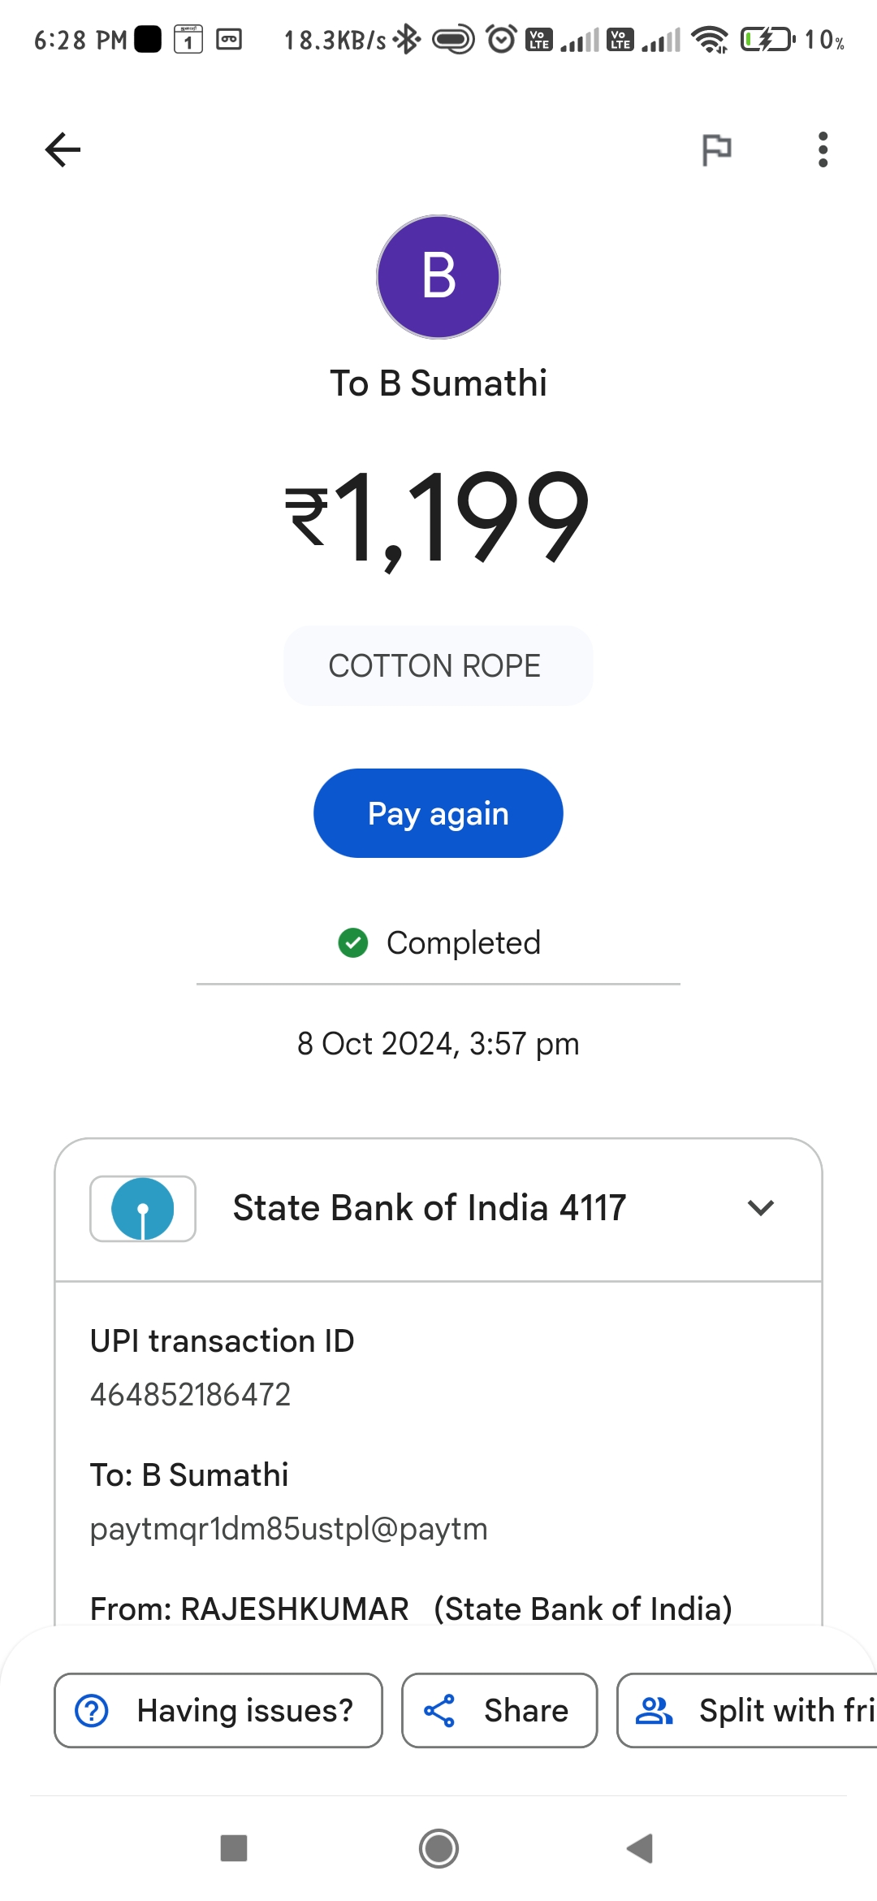The width and height of the screenshot is (877, 1901).
Task: Open the Having issues? help option
Action: click(x=218, y=1710)
